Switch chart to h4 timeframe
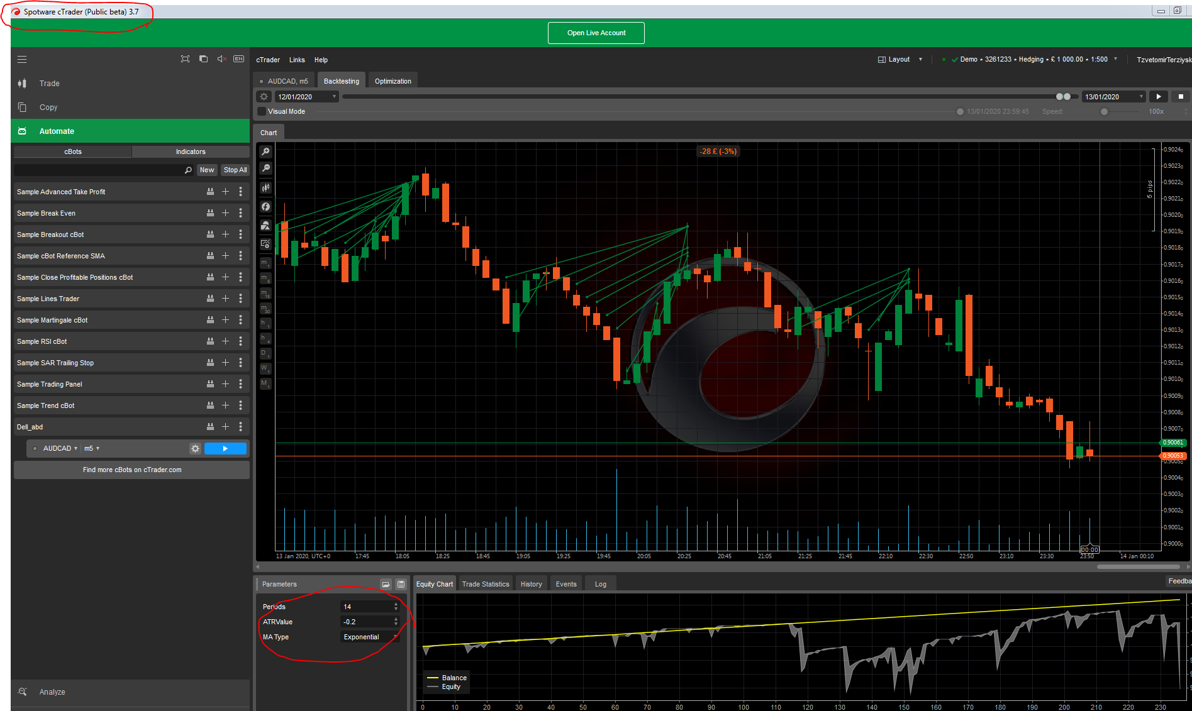 265,338
